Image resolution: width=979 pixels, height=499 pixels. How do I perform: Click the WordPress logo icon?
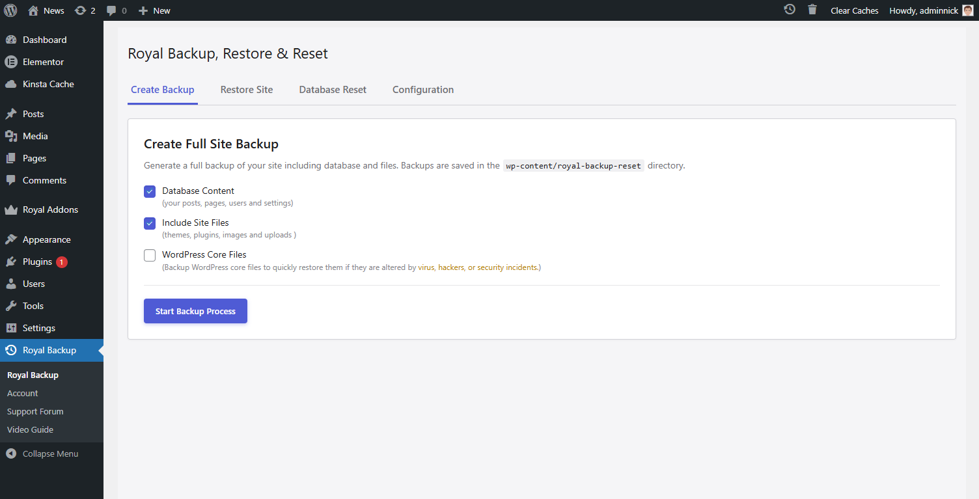10,10
